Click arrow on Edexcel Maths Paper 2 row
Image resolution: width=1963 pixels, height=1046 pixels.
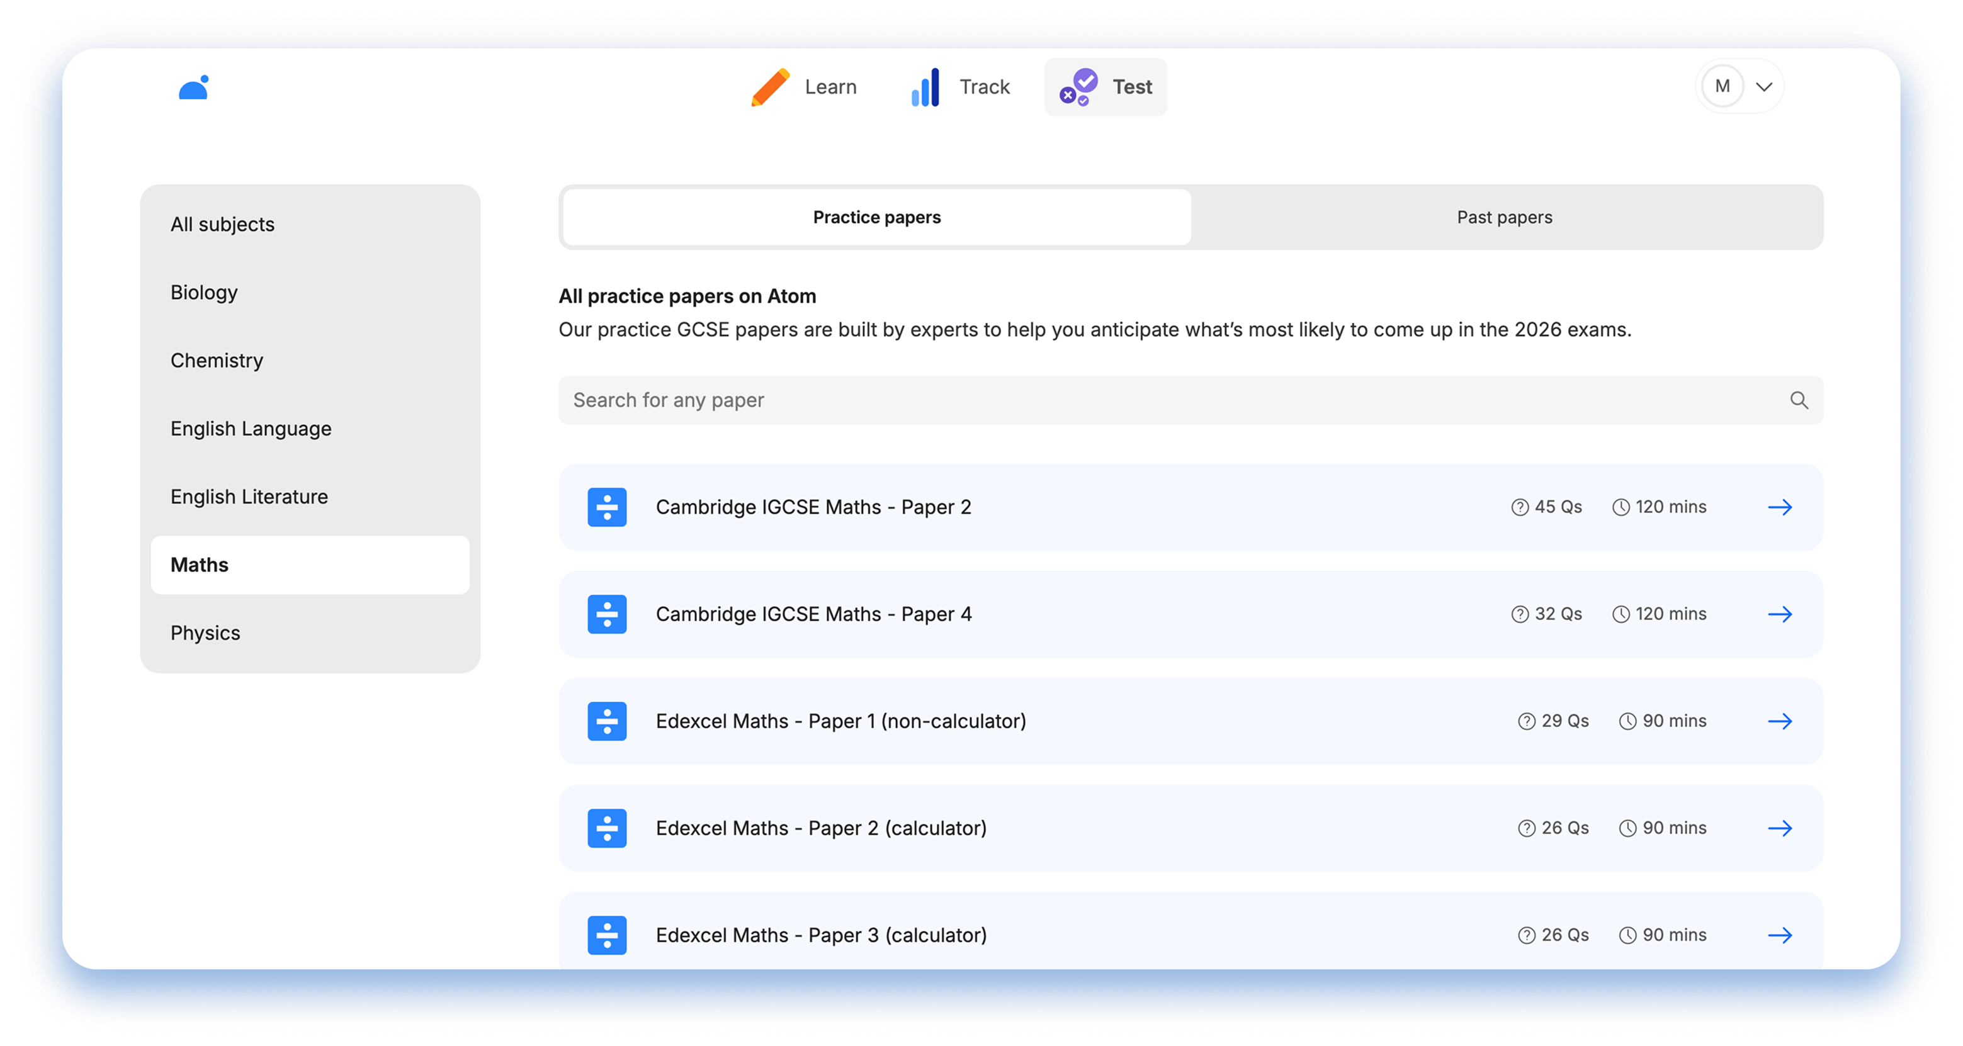[x=1779, y=828]
